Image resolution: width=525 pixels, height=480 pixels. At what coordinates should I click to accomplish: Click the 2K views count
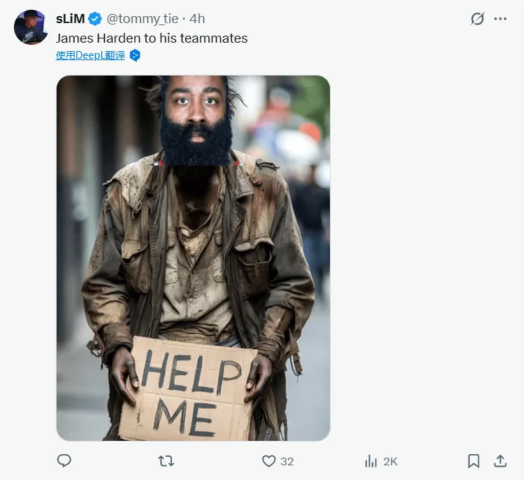click(390, 461)
